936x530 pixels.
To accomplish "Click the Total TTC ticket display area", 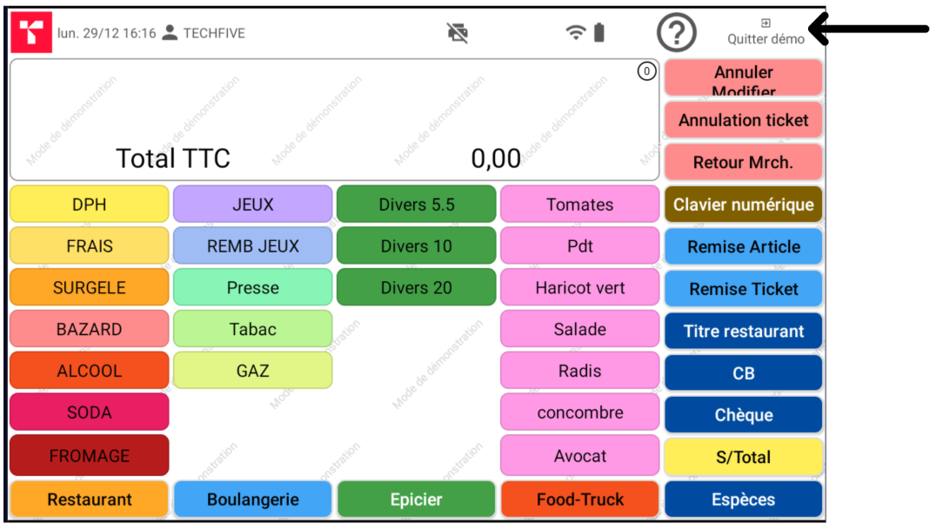I will coord(334,120).
